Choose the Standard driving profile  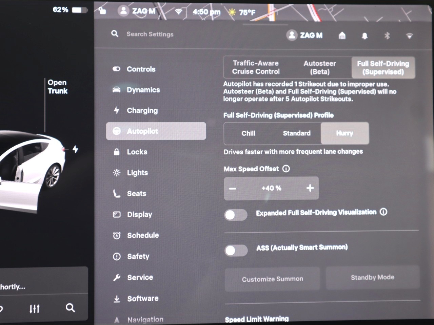tap(297, 133)
